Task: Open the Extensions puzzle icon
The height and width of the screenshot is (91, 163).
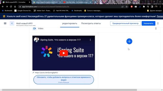Action: 144,7
